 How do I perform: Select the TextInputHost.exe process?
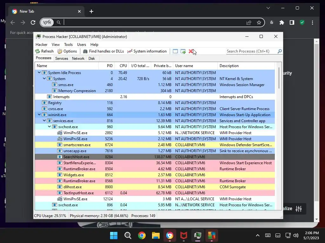tap(155, 193)
